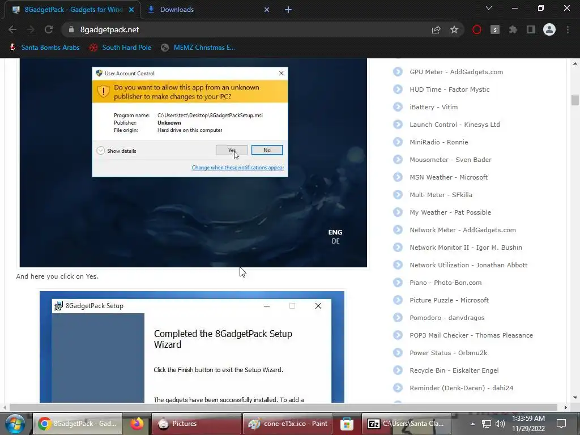Open Network Utilization - Jonathan Abbott link
The height and width of the screenshot is (435, 580).
[468, 265]
